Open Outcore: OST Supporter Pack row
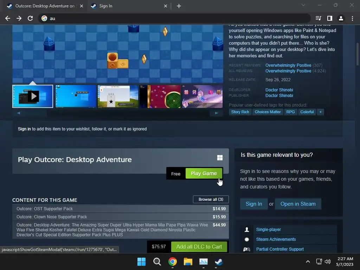Screen dimensions: 360x270 click(121, 209)
